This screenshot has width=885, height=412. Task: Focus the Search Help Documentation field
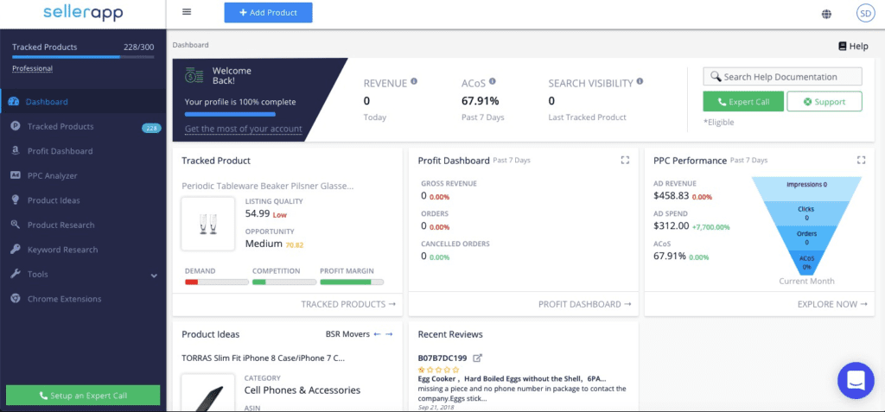click(x=783, y=77)
